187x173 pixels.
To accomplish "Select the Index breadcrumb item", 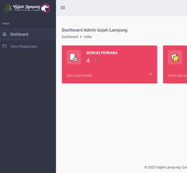I will click(88, 37).
